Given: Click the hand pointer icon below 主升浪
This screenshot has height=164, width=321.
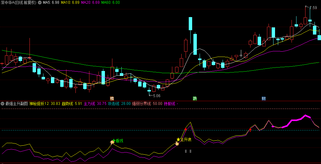Looking at the screenshot, I should 177,143.
